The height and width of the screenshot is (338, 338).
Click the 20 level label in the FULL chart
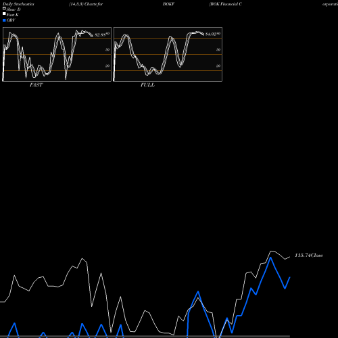tap(218, 66)
